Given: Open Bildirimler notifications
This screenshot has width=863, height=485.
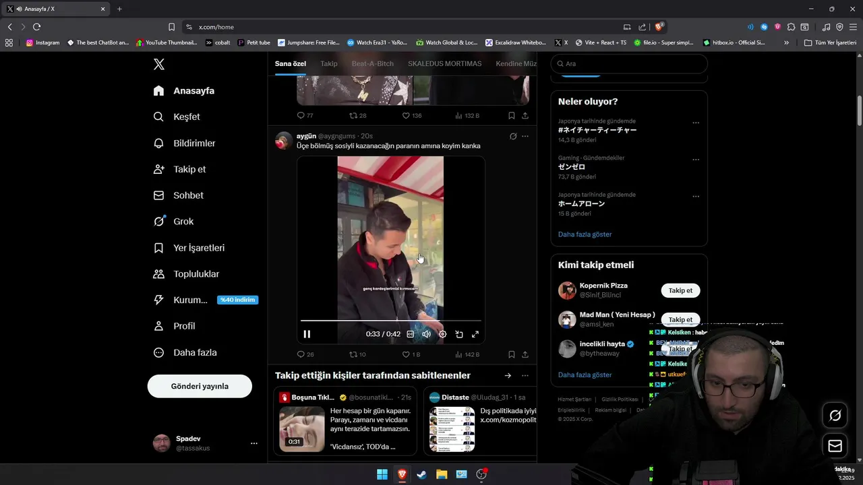Looking at the screenshot, I should pyautogui.click(x=185, y=143).
